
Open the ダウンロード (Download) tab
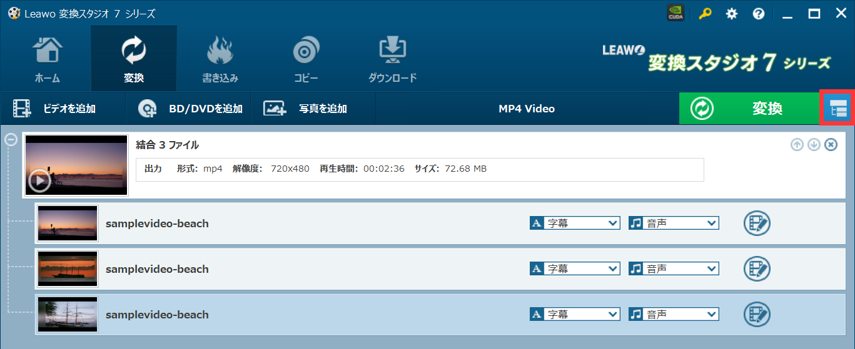pyautogui.click(x=393, y=59)
